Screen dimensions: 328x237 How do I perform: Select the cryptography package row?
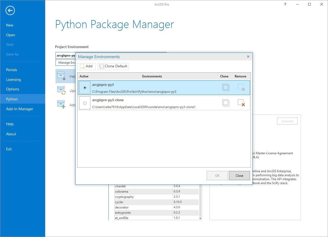pyautogui.click(x=143, y=197)
